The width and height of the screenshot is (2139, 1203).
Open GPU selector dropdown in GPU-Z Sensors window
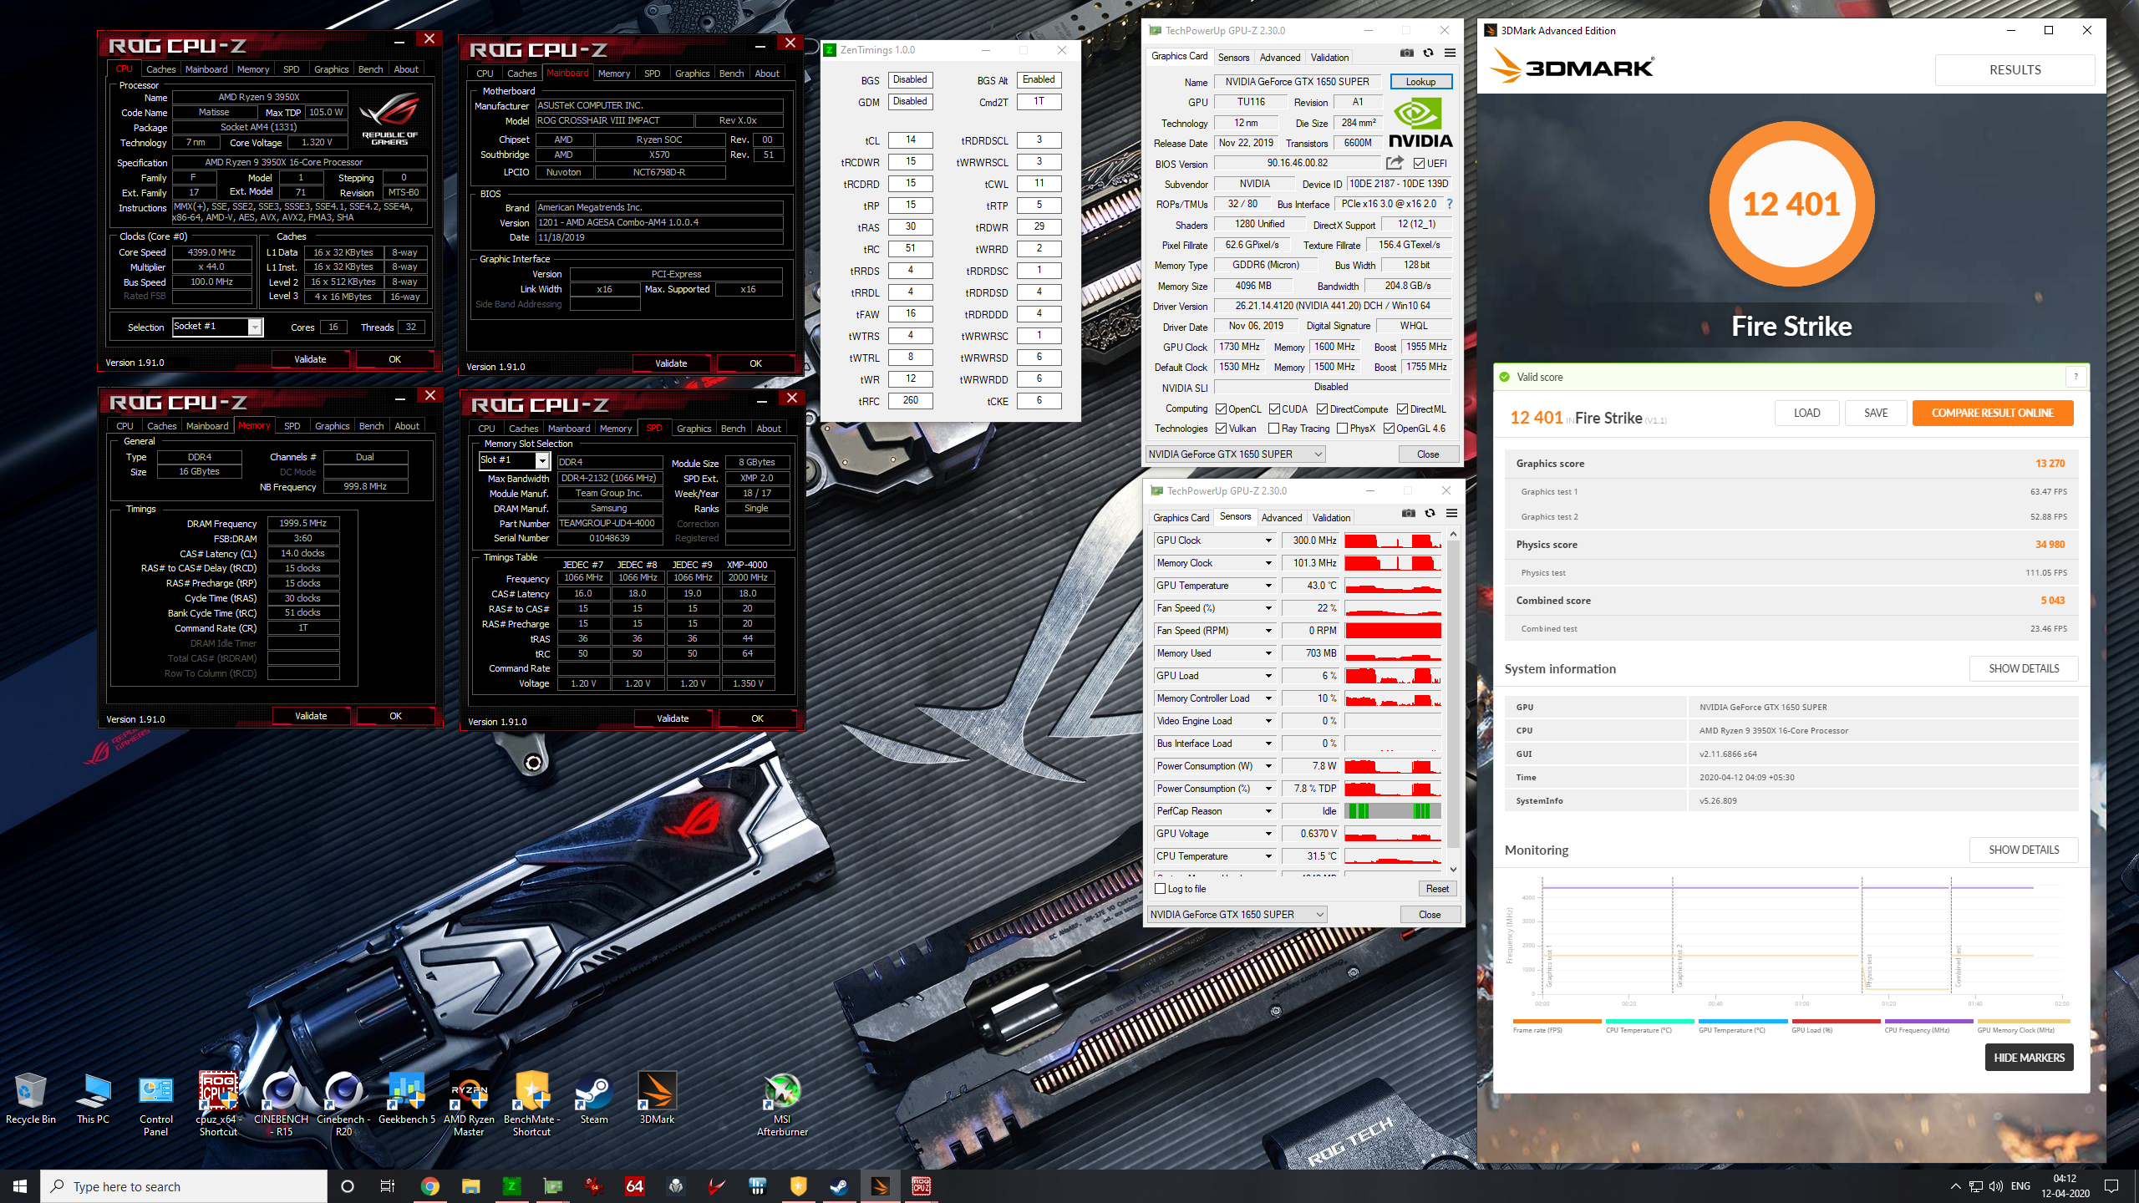1237,915
